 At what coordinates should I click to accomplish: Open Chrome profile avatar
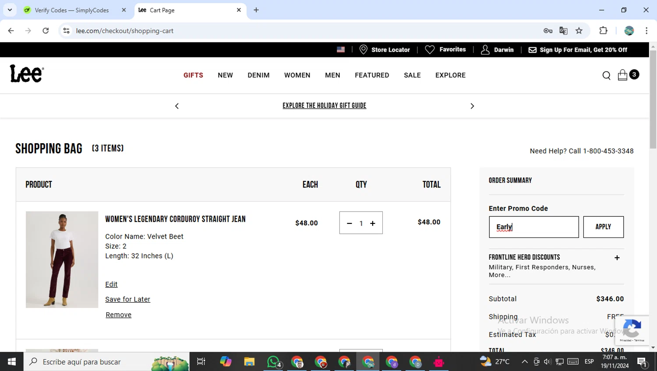629,31
